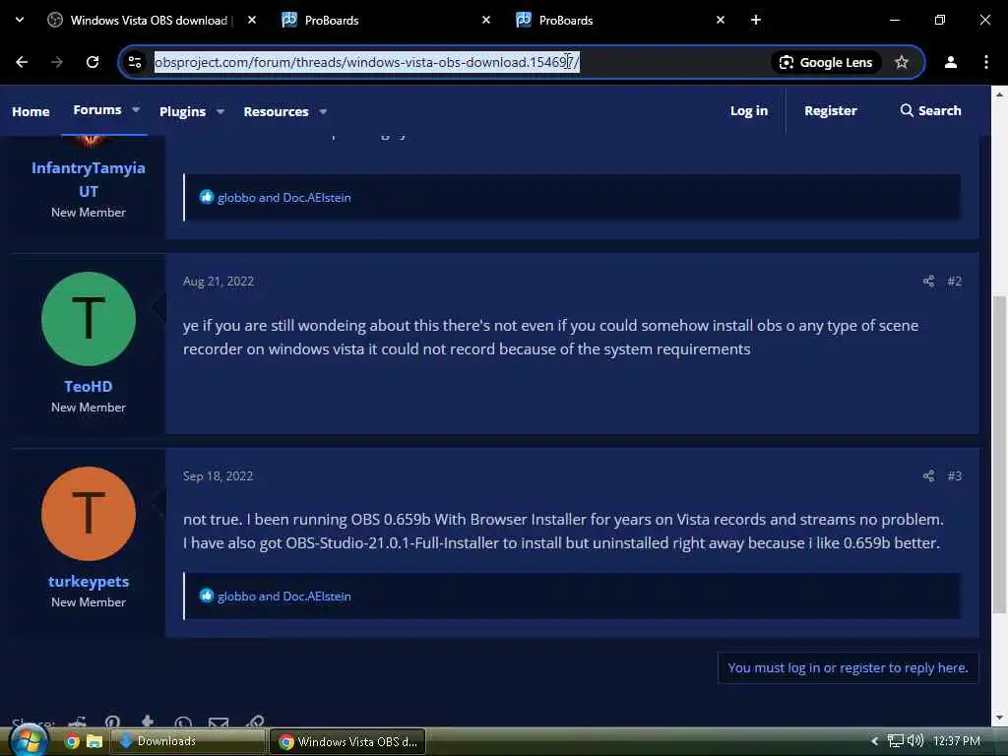
Task: Open the #3 post permalink
Action: click(954, 475)
